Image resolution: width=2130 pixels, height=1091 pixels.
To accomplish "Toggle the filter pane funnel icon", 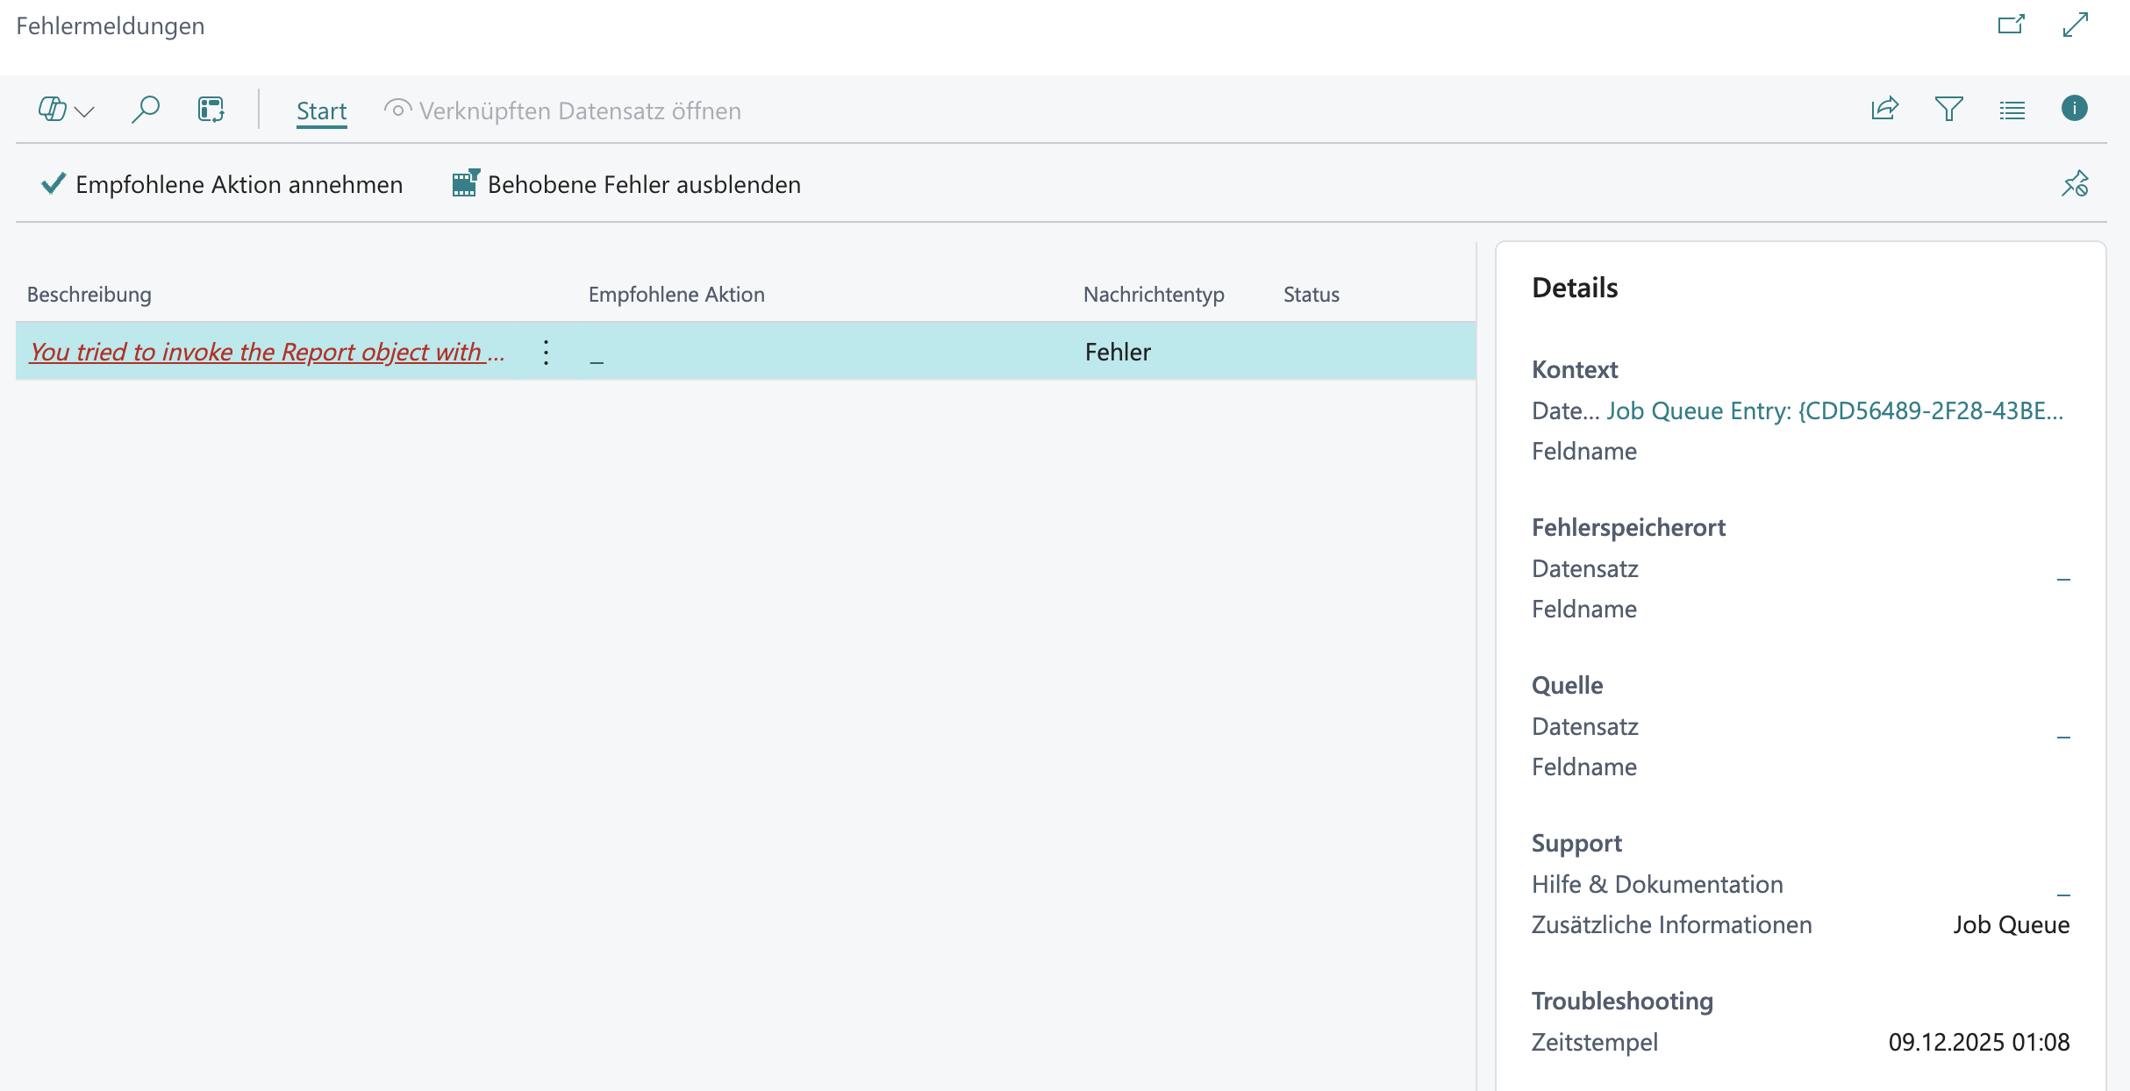I will tap(1948, 109).
